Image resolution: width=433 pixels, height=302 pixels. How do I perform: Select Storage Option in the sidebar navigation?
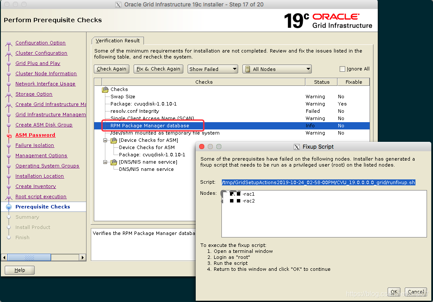[34, 94]
